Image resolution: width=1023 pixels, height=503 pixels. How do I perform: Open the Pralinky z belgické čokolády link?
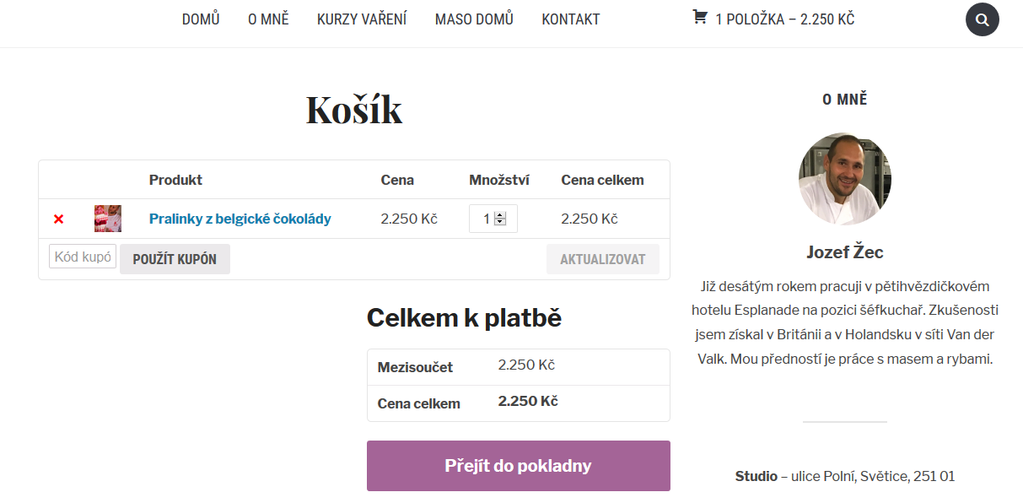[240, 219]
